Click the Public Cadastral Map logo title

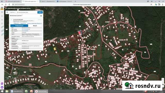pyautogui.click(x=18, y=9)
